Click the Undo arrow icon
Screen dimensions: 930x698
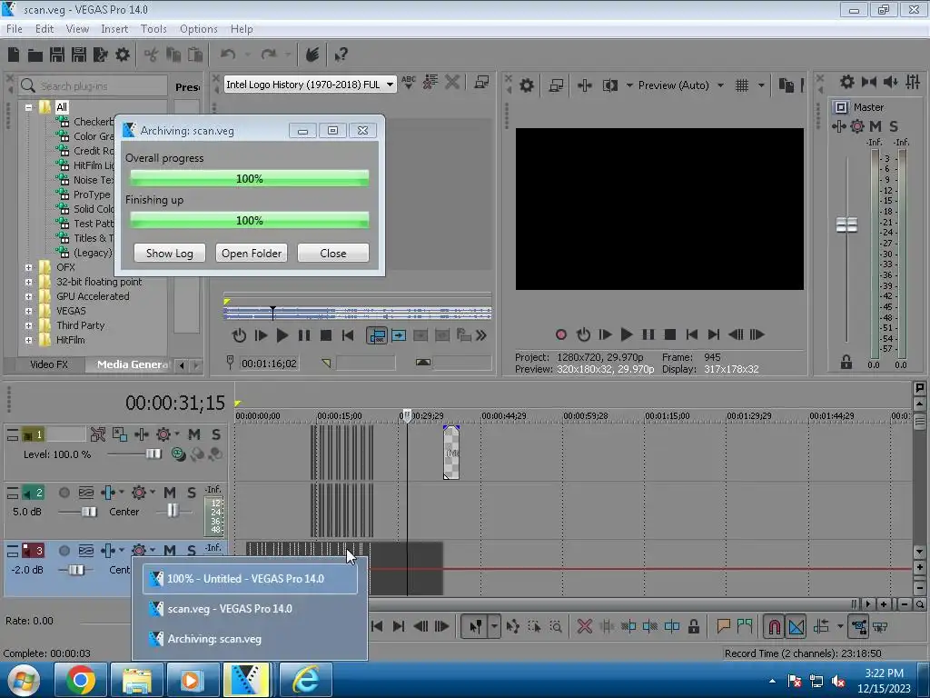click(x=228, y=55)
